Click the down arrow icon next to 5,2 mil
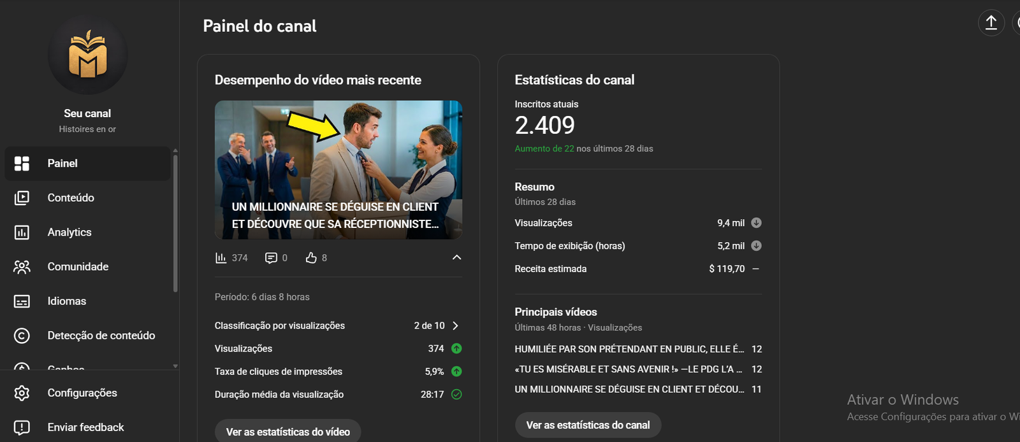 [756, 246]
